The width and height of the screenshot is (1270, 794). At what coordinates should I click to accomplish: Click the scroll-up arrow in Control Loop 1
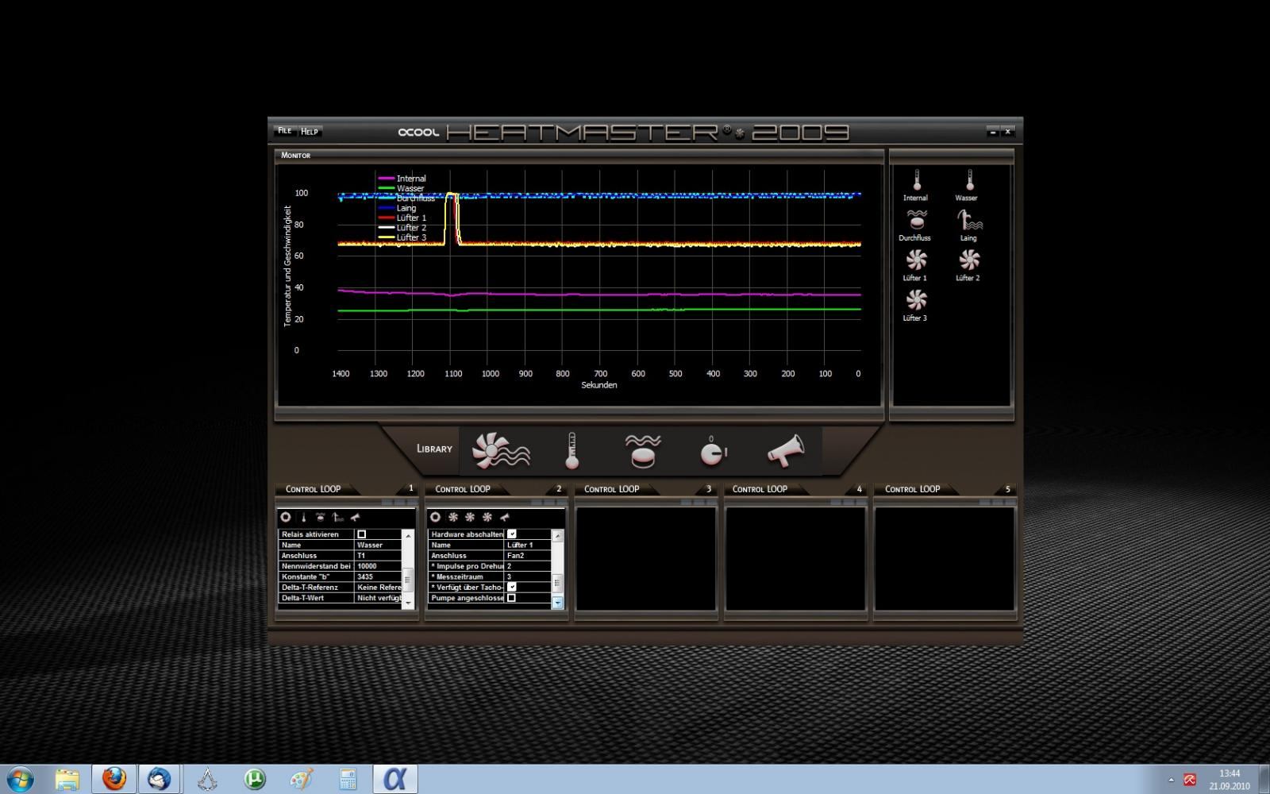(409, 535)
